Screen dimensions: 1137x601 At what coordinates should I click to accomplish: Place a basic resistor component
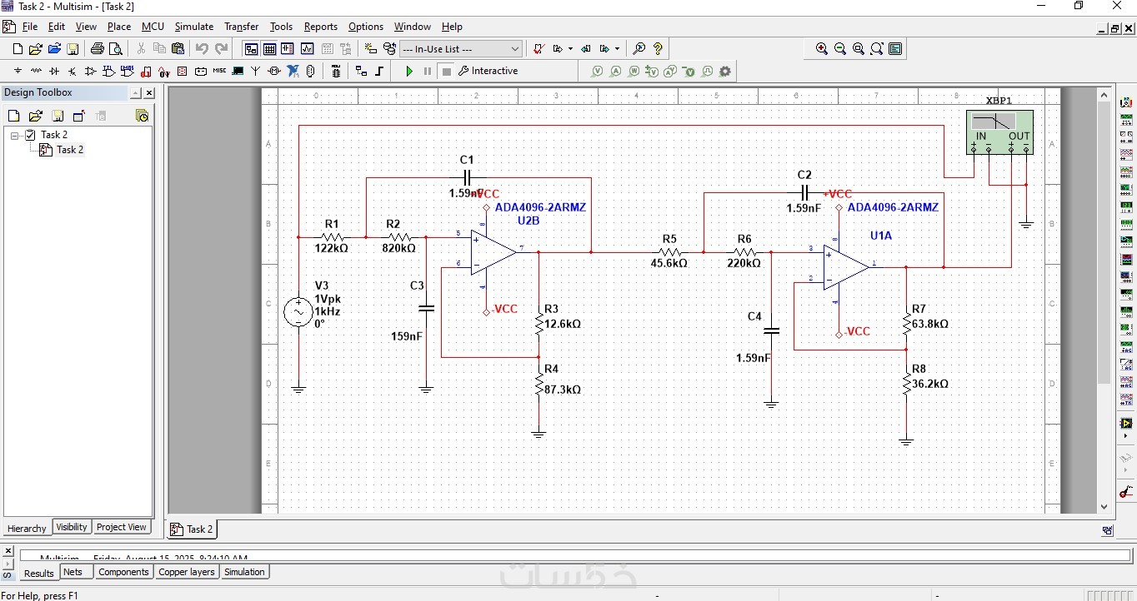coord(36,72)
